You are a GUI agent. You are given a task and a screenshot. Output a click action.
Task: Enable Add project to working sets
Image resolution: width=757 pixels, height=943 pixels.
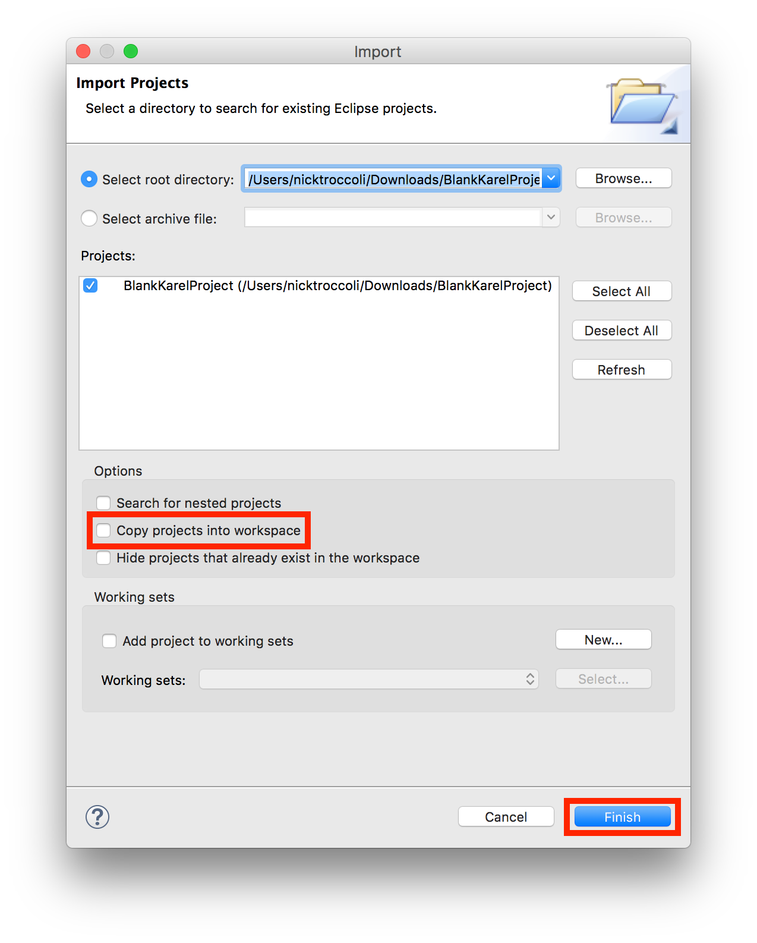[109, 641]
